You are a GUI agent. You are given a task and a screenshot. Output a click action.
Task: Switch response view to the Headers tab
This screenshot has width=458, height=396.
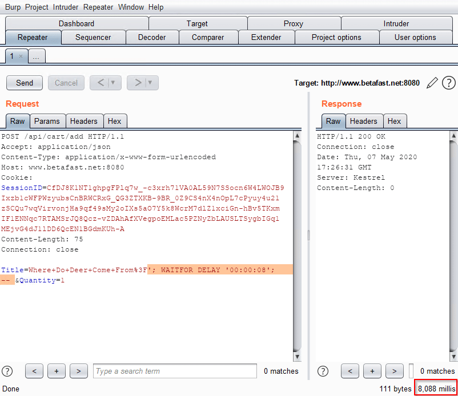click(x=364, y=121)
